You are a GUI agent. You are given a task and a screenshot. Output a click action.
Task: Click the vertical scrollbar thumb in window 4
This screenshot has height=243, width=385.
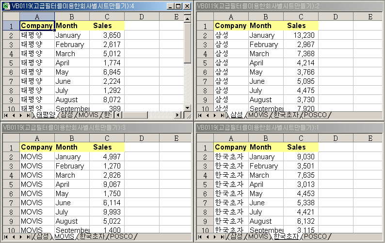tap(187, 43)
